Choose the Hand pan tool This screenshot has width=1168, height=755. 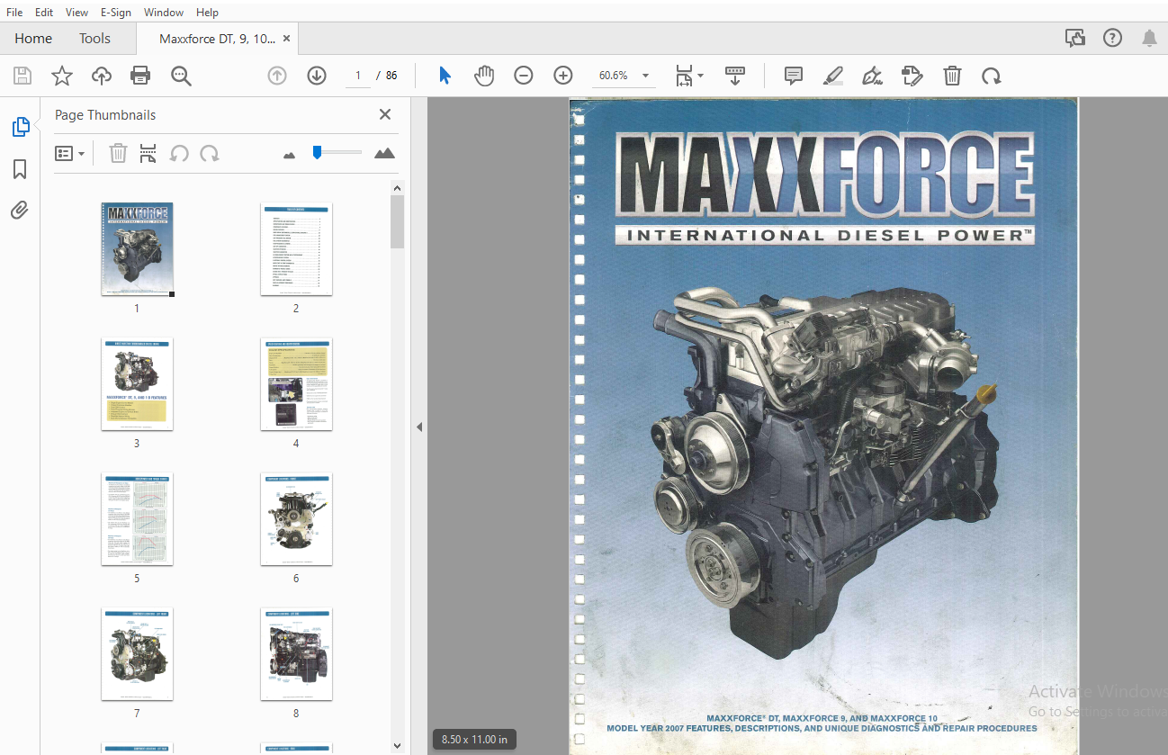484,76
